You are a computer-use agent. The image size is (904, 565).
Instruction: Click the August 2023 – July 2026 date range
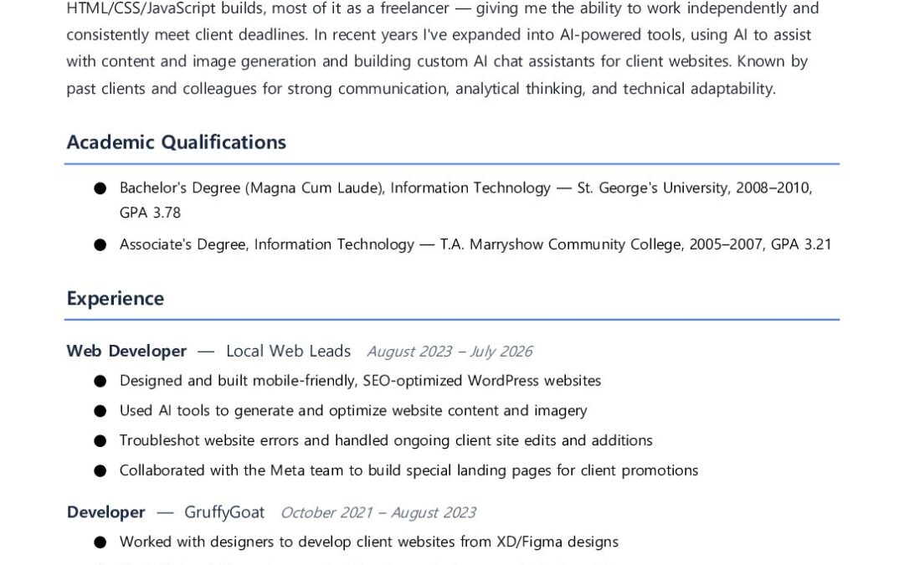pyautogui.click(x=449, y=352)
